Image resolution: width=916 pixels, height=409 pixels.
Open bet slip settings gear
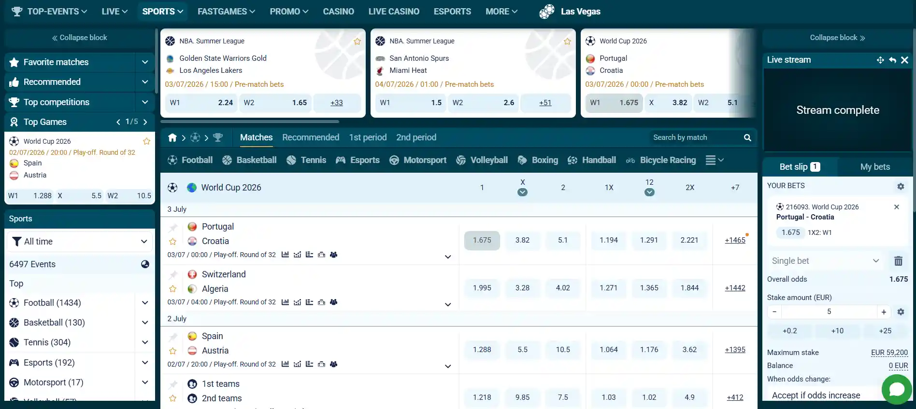901,186
